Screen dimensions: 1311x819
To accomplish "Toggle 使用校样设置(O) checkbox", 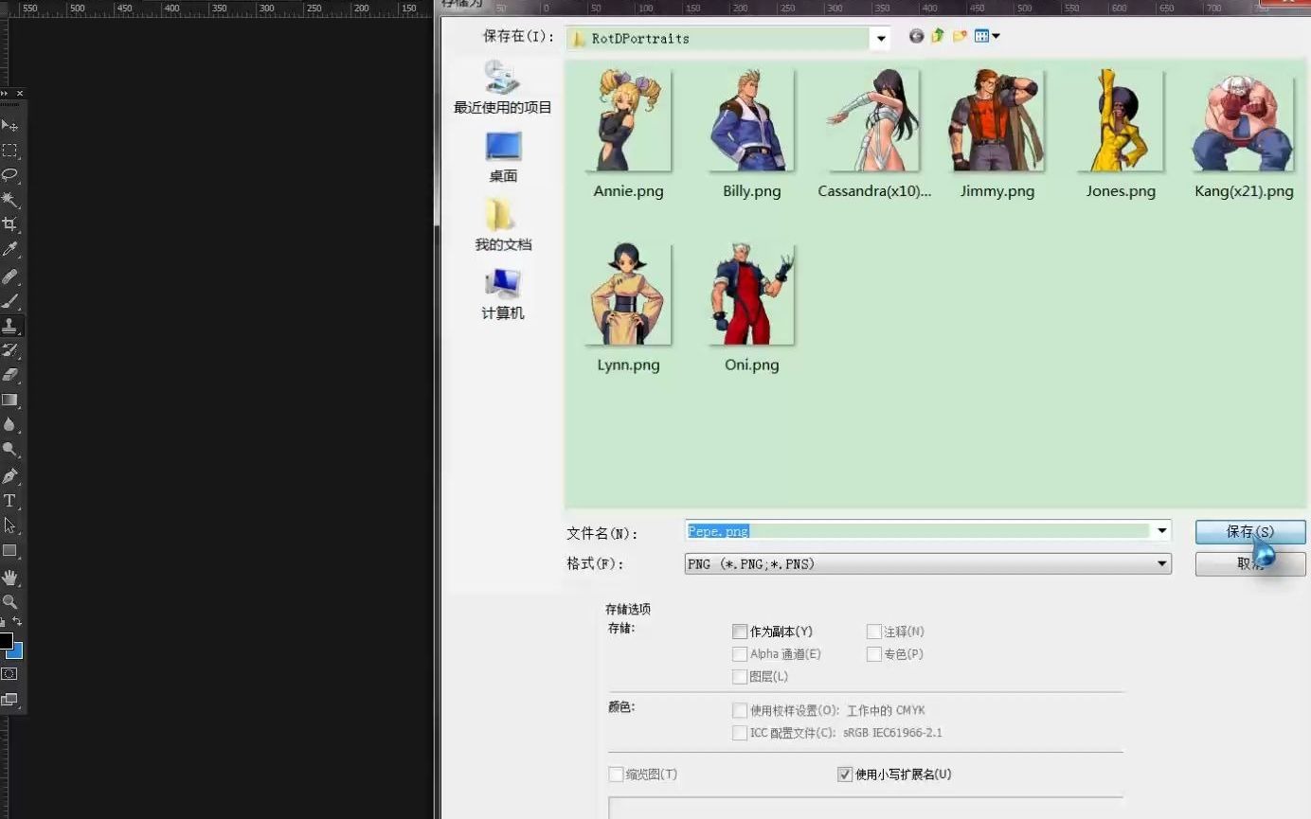I will point(740,710).
